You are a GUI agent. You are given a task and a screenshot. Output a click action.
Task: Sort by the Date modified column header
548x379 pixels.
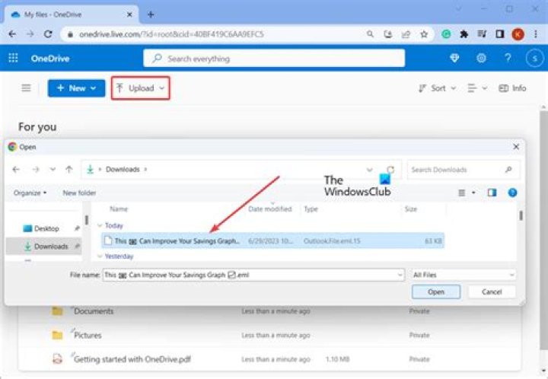coord(269,209)
